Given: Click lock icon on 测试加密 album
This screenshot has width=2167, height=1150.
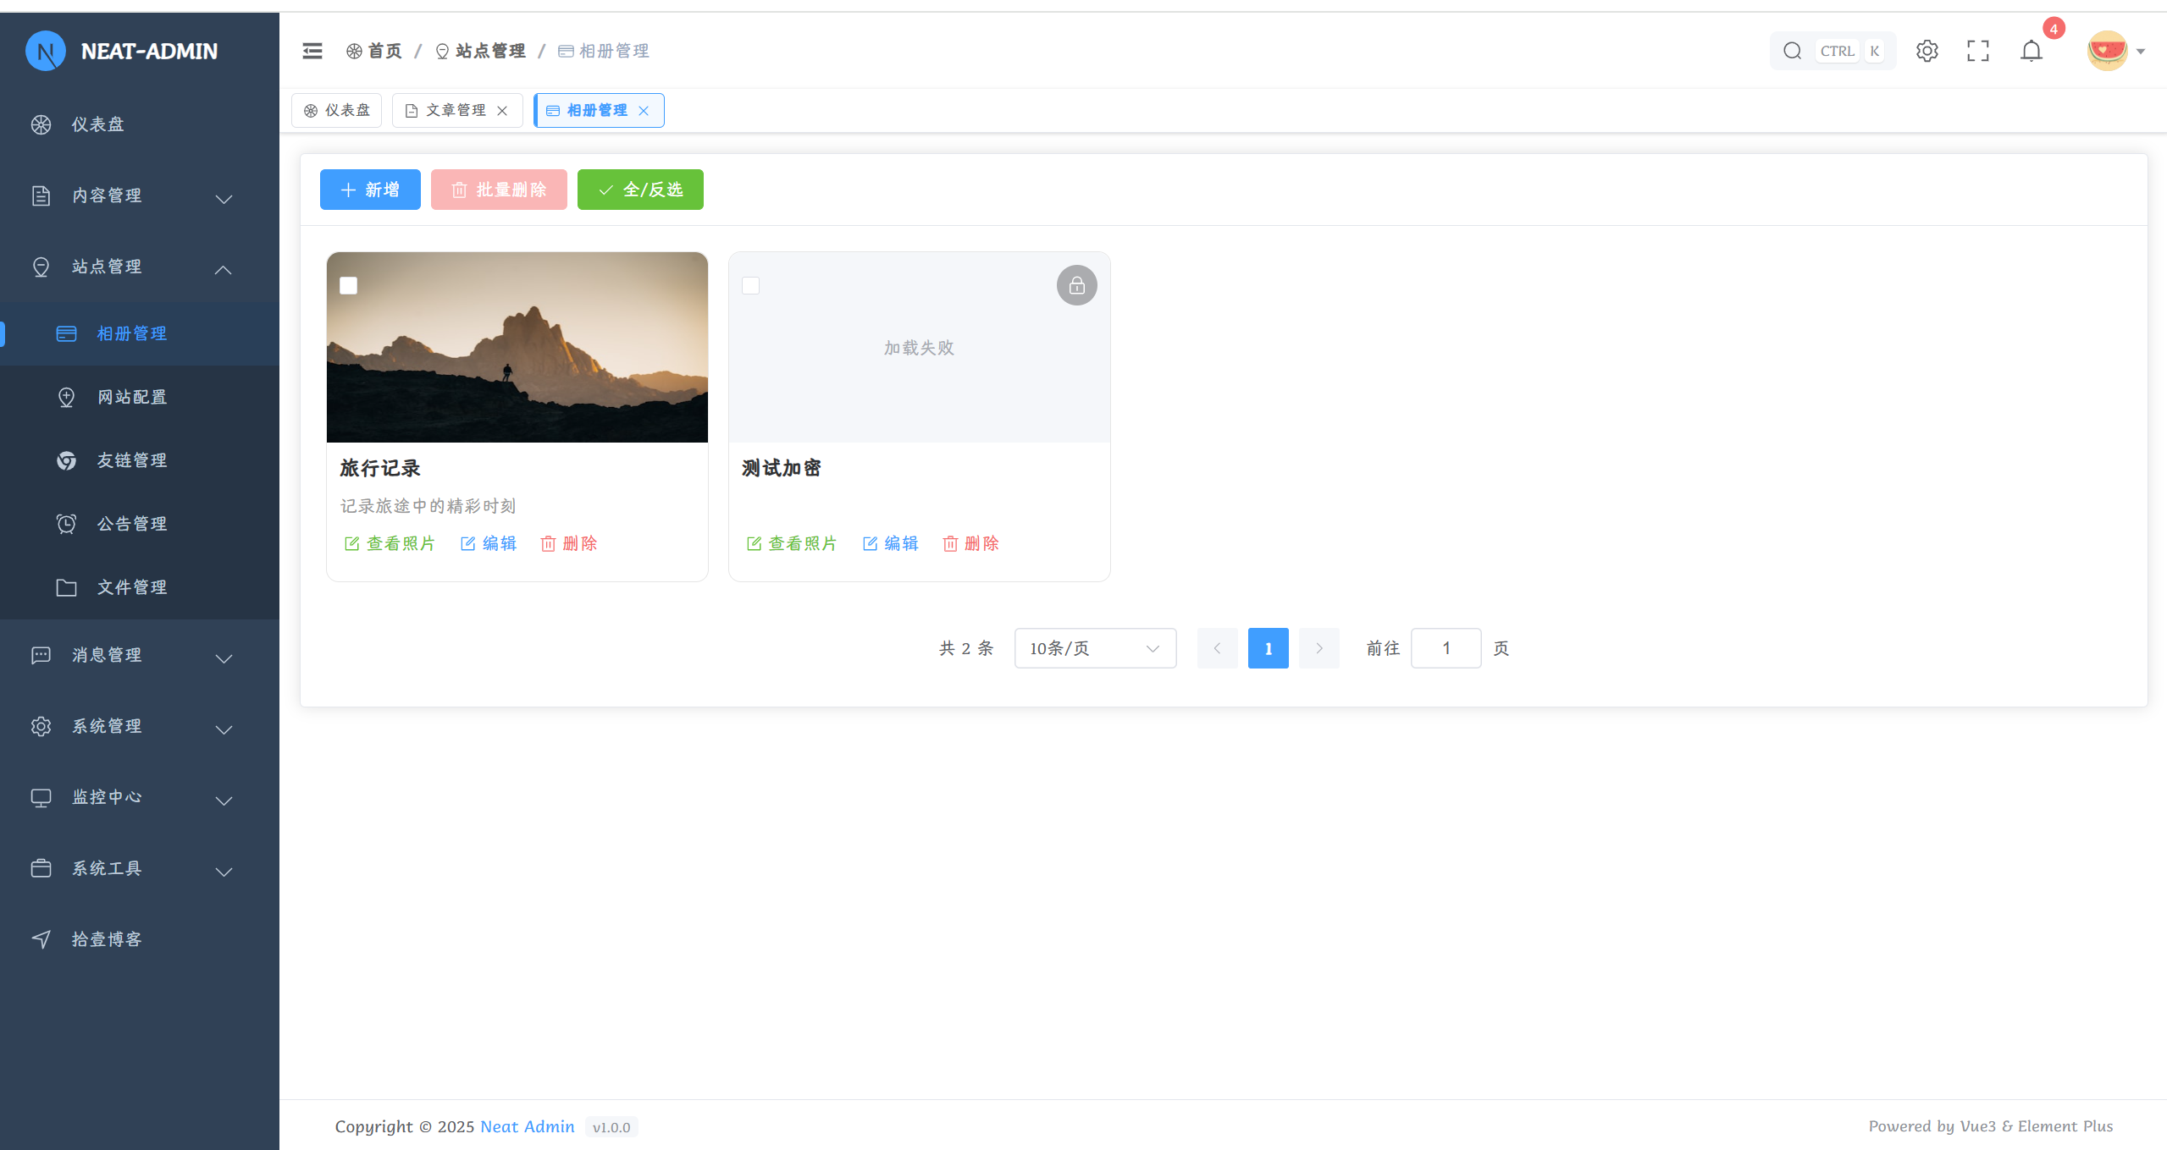Looking at the screenshot, I should click(1076, 285).
